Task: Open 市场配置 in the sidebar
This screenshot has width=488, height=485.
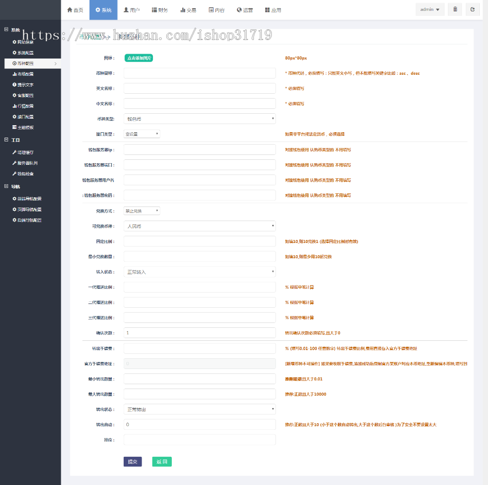Action: coord(23,74)
